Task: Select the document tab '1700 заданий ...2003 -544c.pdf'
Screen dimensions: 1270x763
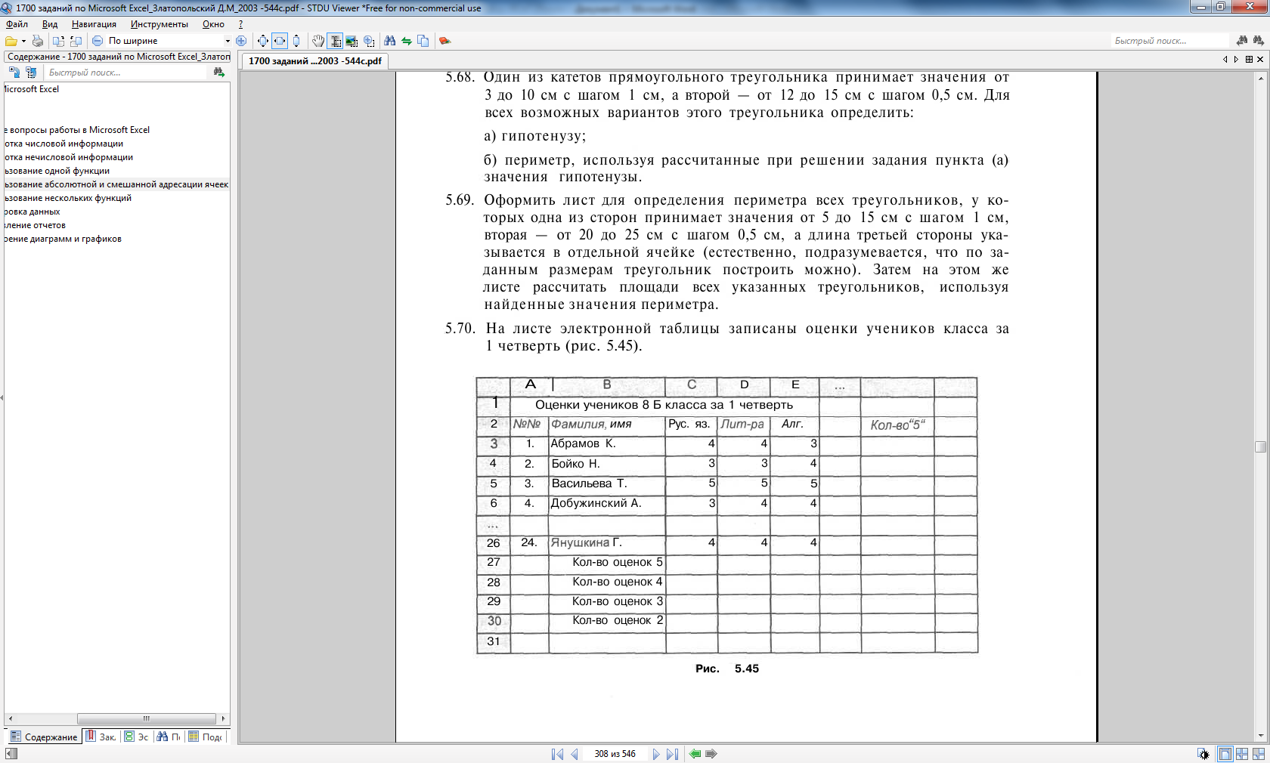Action: pyautogui.click(x=315, y=61)
